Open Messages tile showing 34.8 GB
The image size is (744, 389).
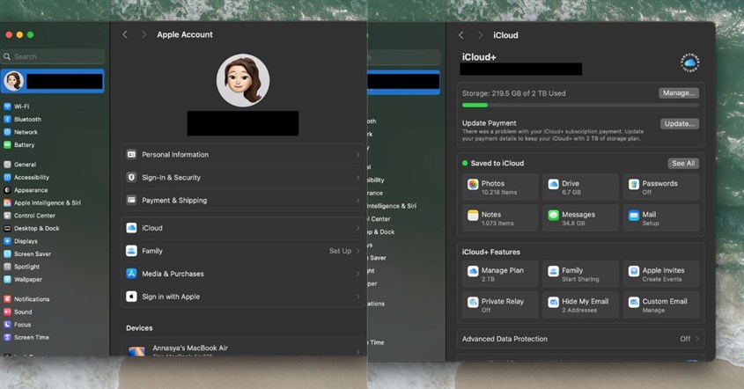[x=580, y=218]
